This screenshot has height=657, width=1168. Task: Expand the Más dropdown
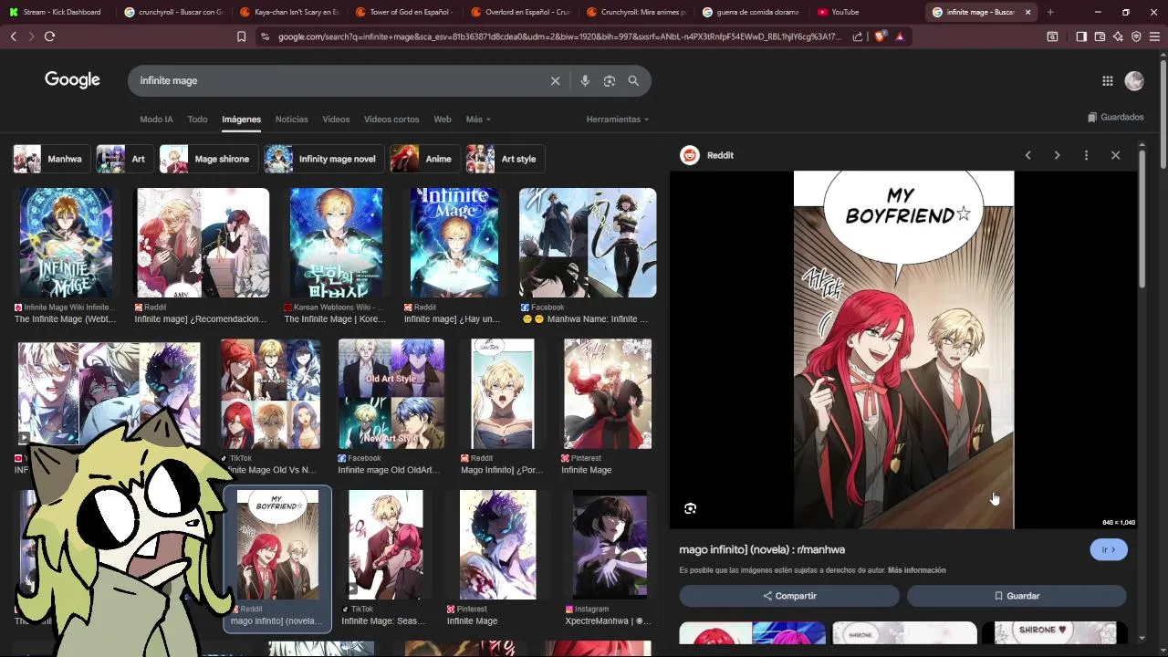(x=478, y=120)
